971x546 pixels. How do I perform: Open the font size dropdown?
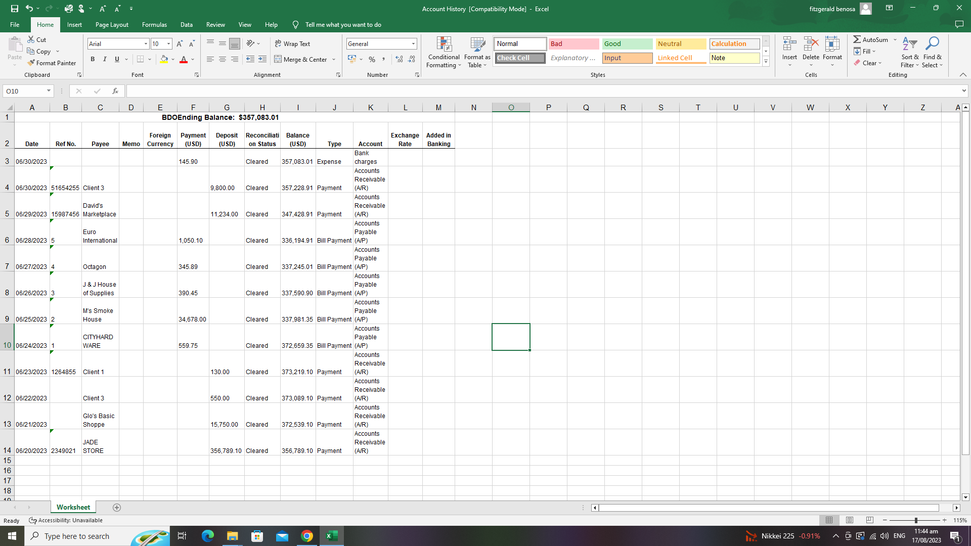point(168,44)
